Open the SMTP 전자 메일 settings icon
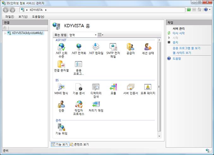The height and width of the screenshot is (155, 214). pyautogui.click(x=113, y=47)
